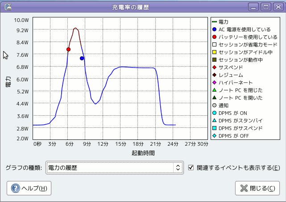Image resolution: width=286 pixels, height=202 pixels.
Task: Click the up-down arrows of graph type selector
Action: coord(178,168)
